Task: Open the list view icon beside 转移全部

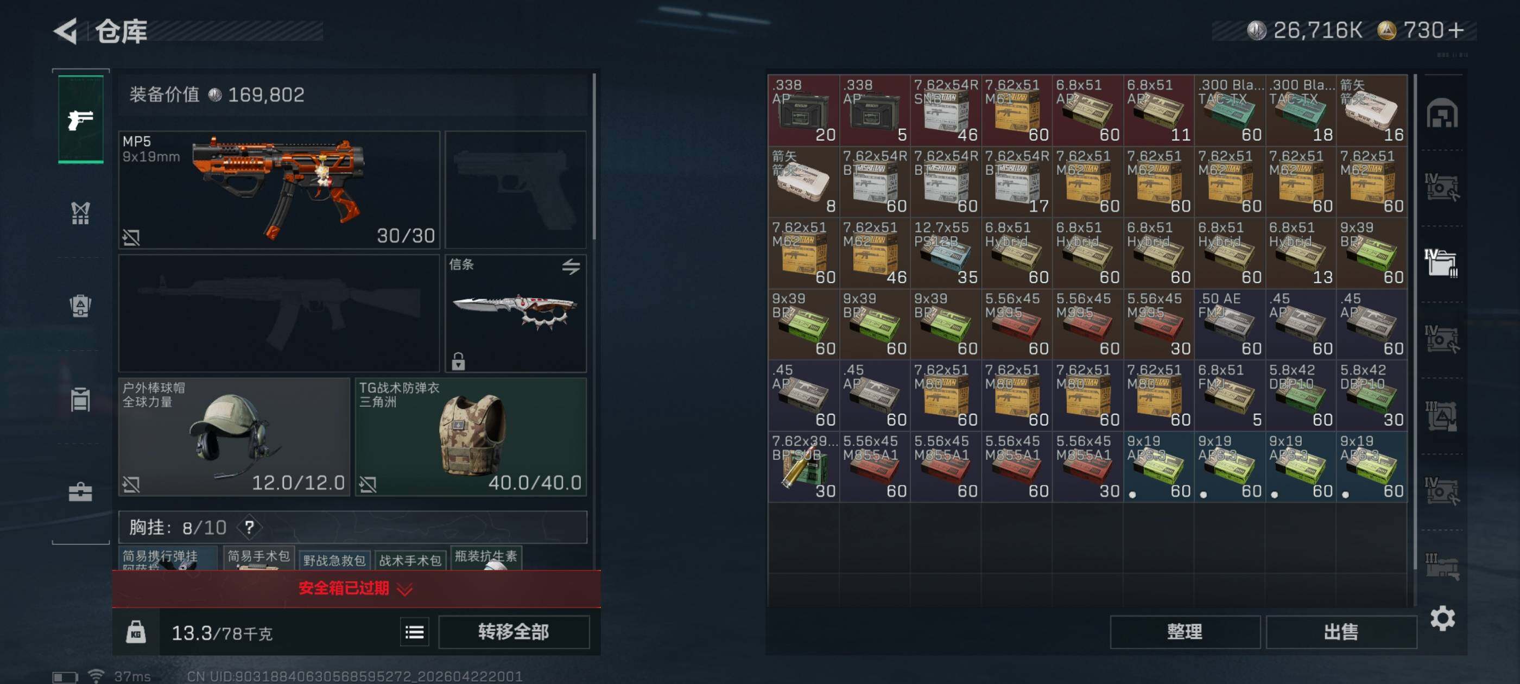Action: point(414,632)
